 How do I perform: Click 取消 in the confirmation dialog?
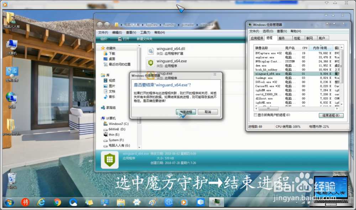click(x=208, y=112)
